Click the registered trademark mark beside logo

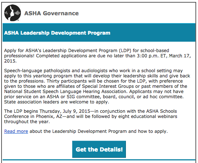click(18, 20)
